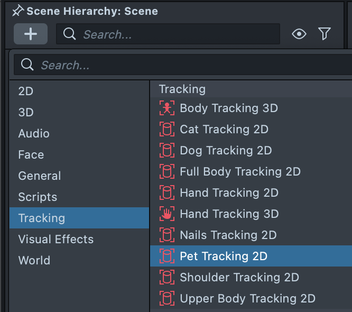The height and width of the screenshot is (312, 352).
Task: Click the Shoulder Tracking 2D icon
Action: (x=166, y=278)
